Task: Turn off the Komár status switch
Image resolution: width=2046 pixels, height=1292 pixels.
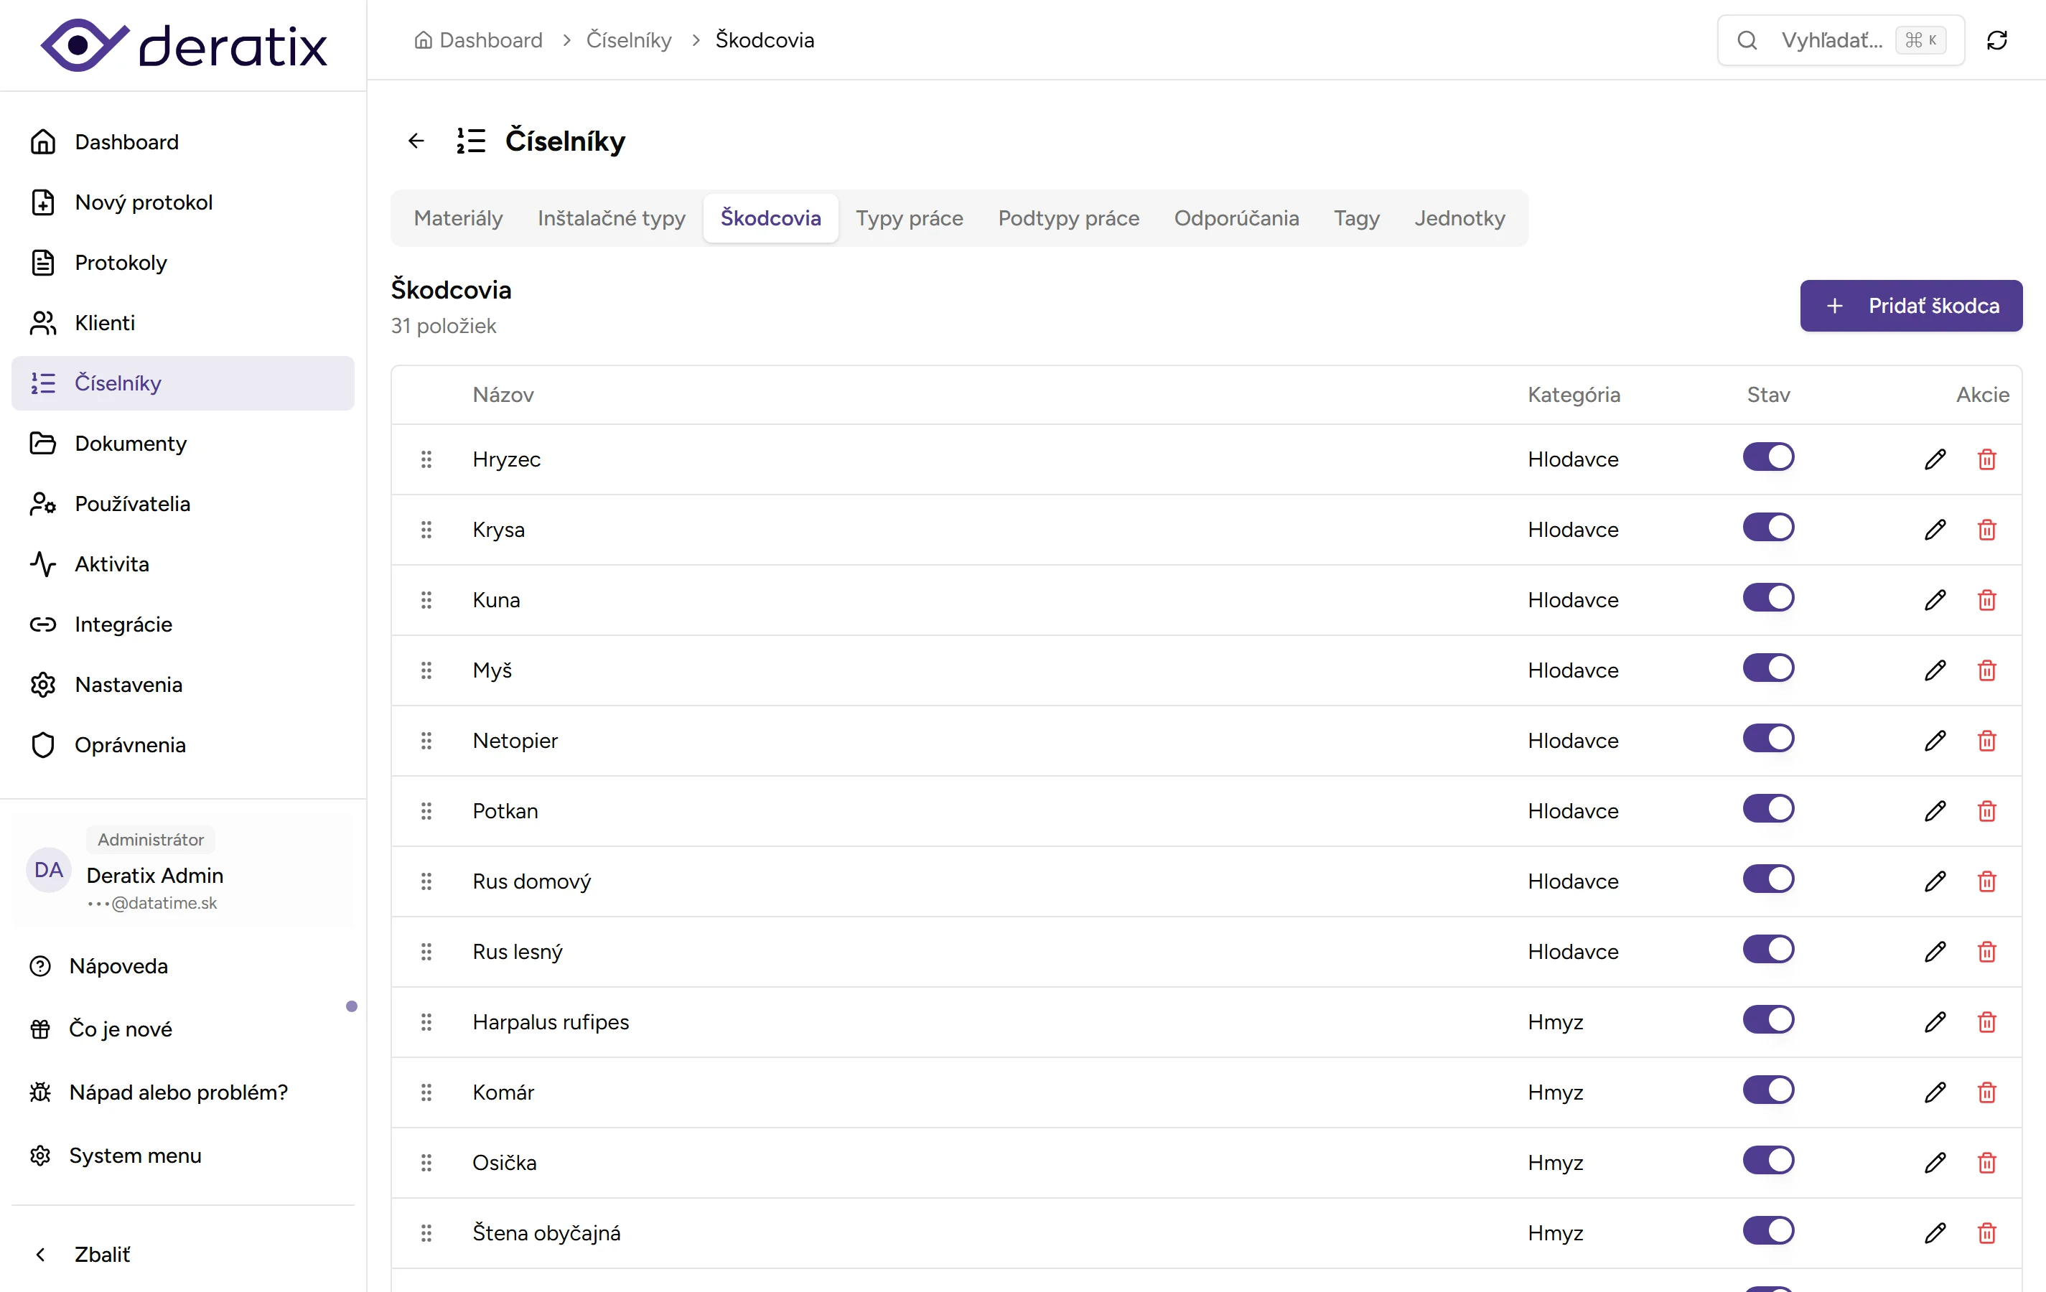Action: coord(1768,1090)
